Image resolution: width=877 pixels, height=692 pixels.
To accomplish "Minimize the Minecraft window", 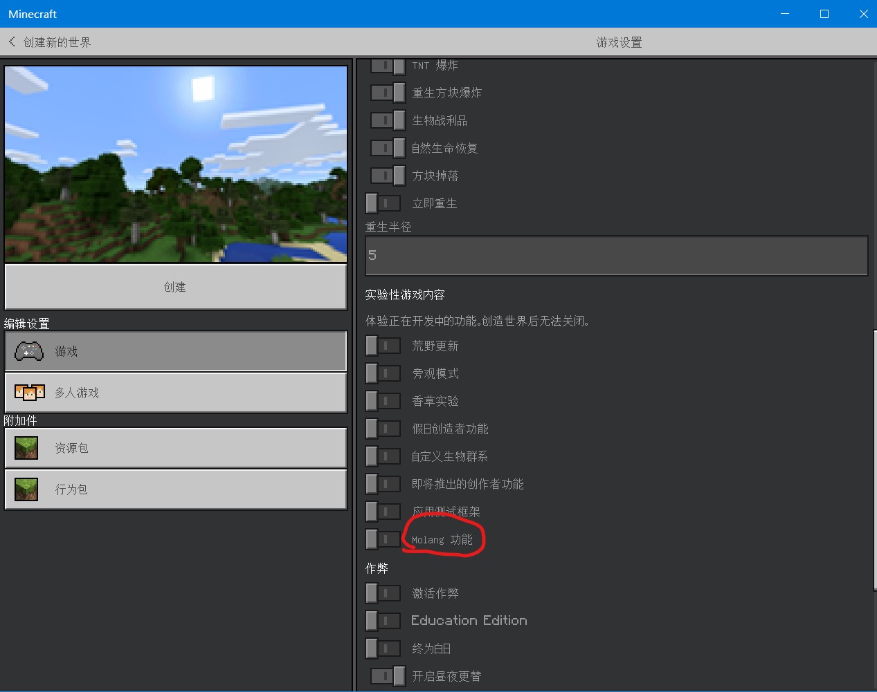I will pyautogui.click(x=785, y=14).
